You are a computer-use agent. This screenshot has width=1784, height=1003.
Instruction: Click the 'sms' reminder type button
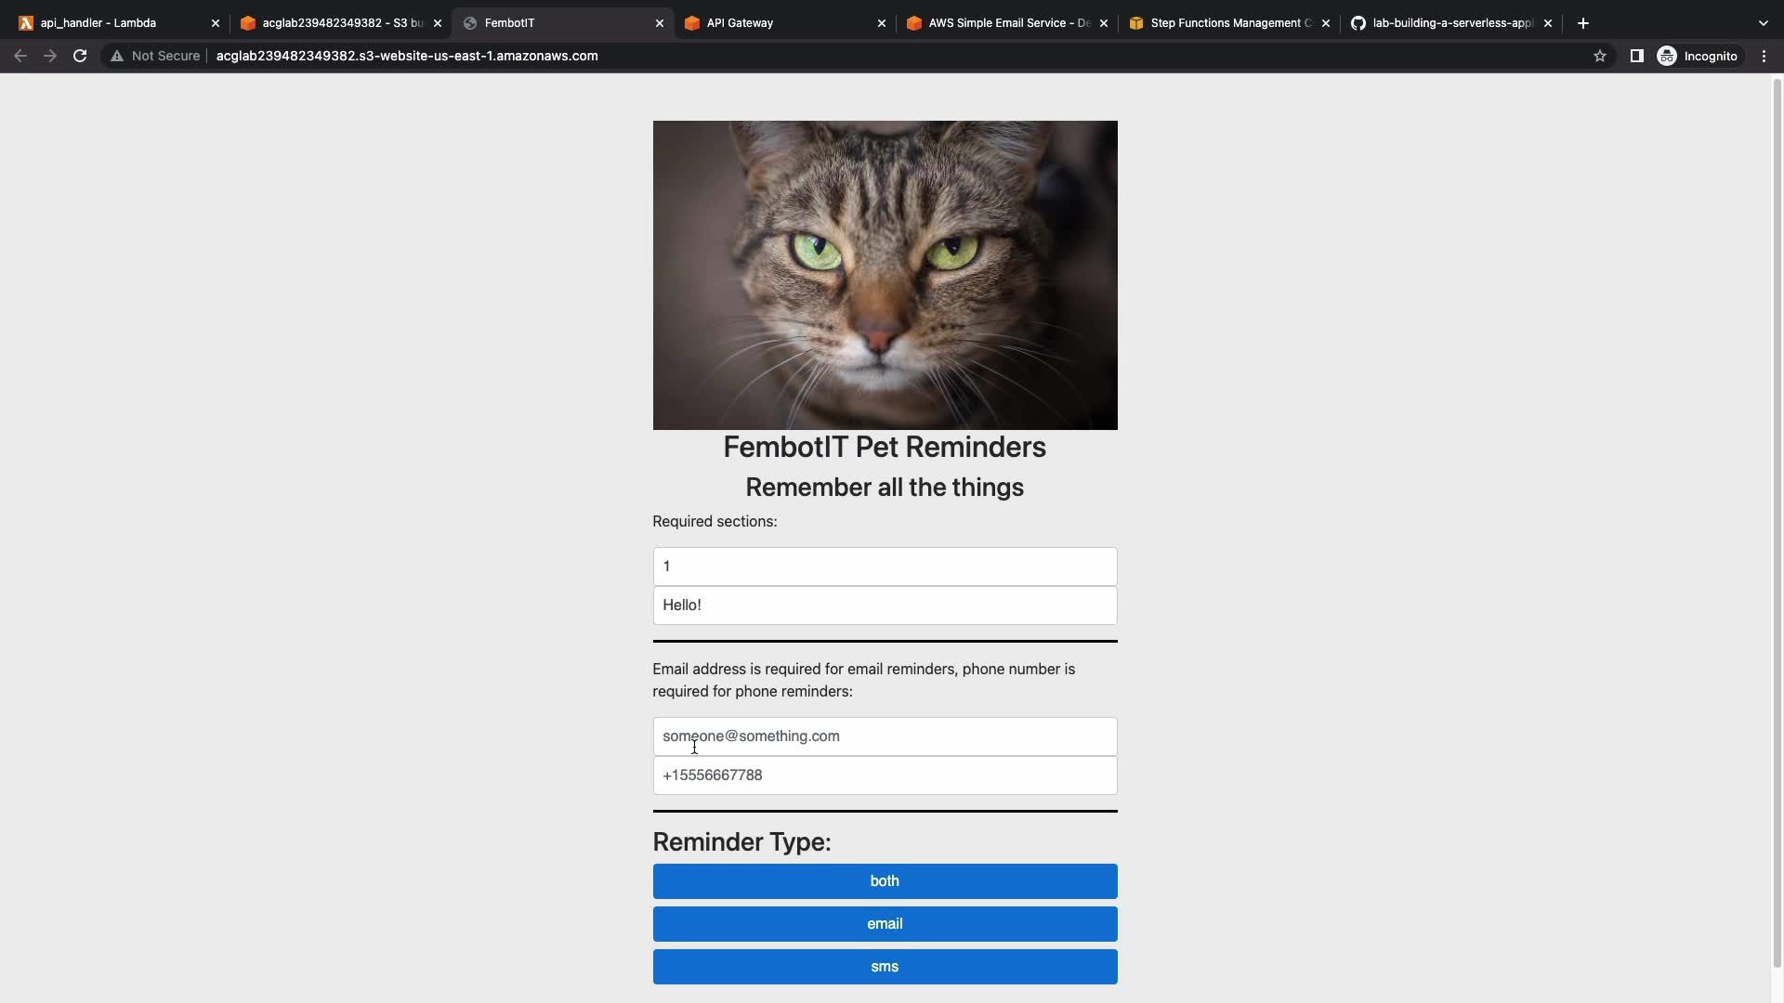click(885, 967)
